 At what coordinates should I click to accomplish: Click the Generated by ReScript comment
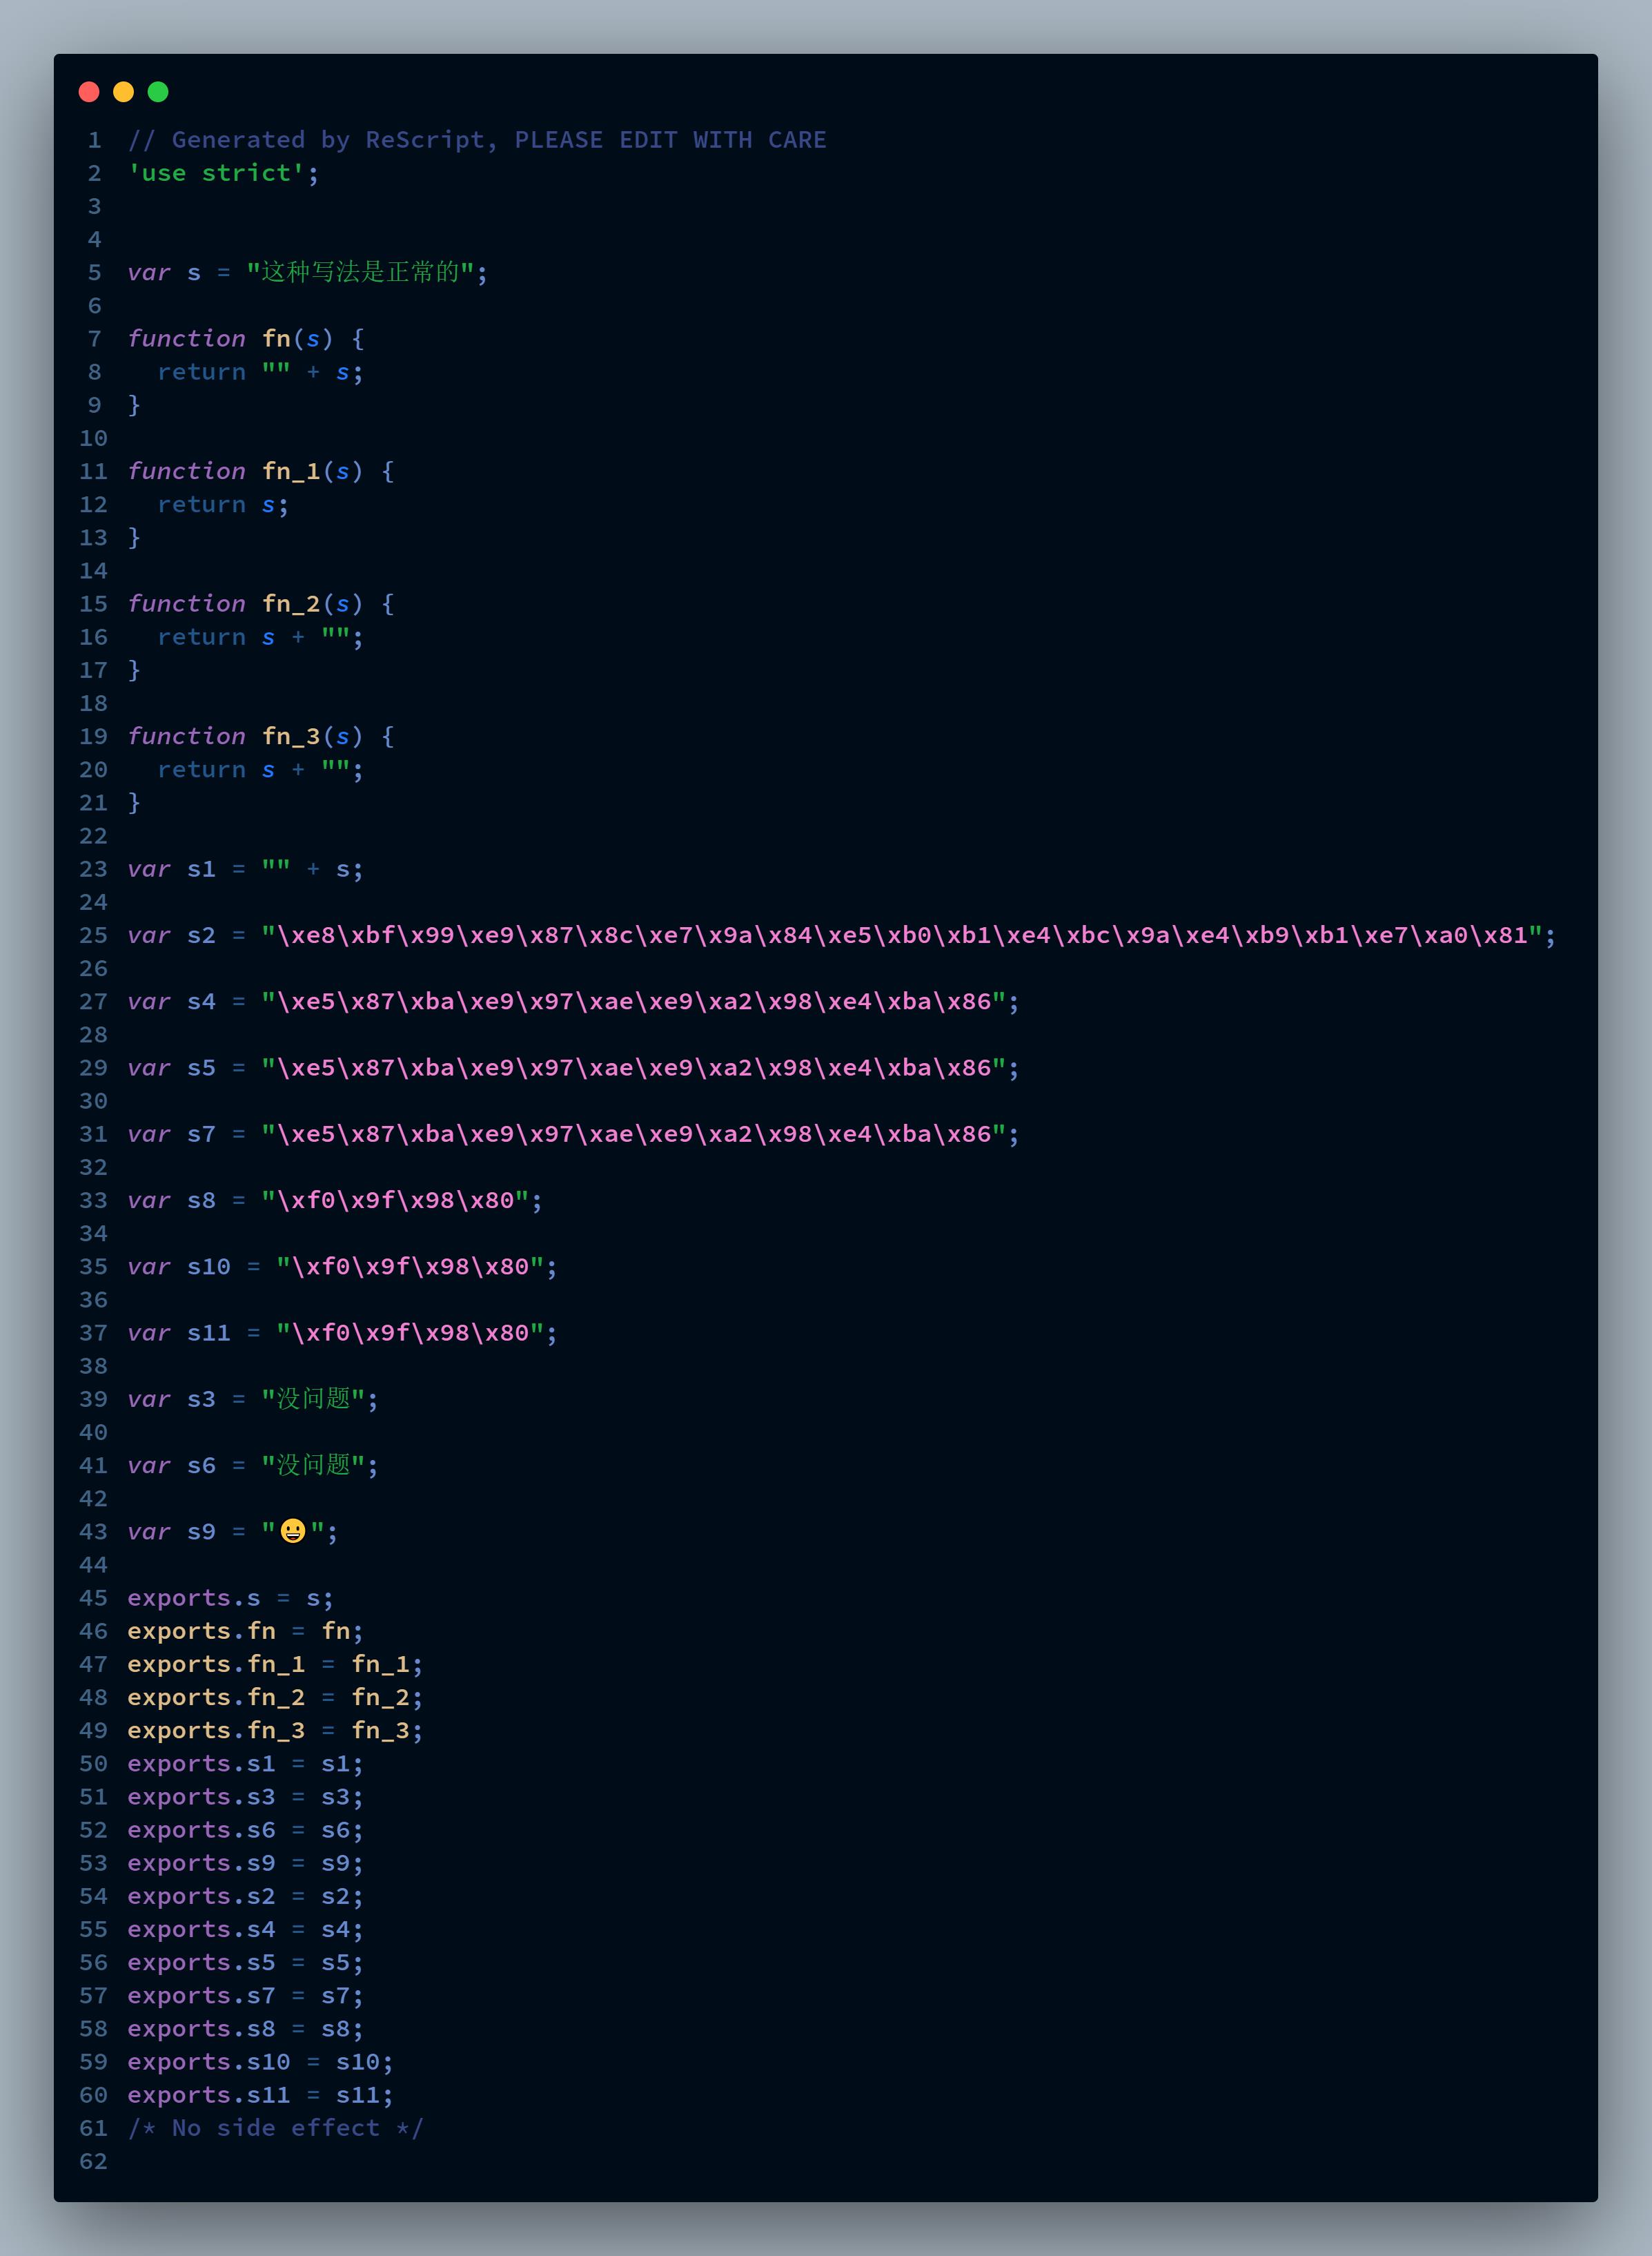click(476, 140)
